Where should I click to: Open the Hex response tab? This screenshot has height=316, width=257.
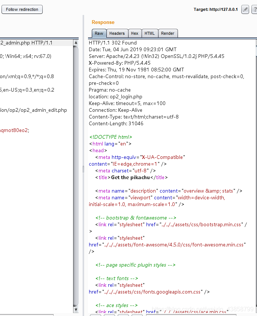tap(134, 33)
